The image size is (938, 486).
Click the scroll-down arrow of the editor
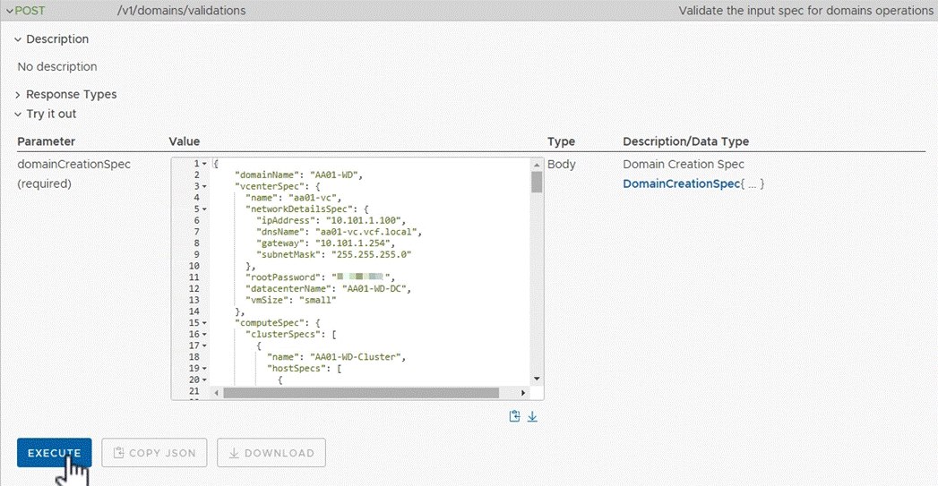click(537, 379)
